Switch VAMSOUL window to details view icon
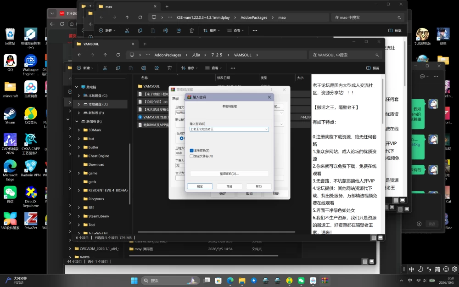The image size is (459, 287). (374, 238)
